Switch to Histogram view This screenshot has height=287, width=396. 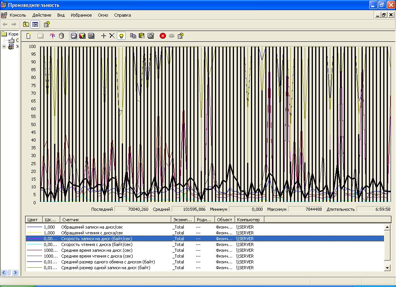coord(82,36)
